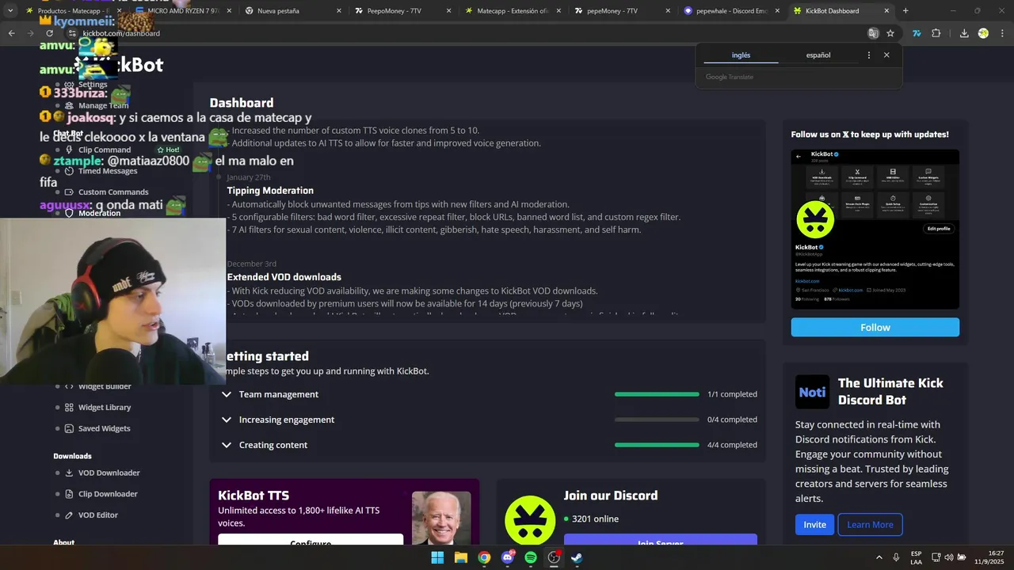
Task: Switch to Matecapp - Extensión tab
Action: pos(512,11)
